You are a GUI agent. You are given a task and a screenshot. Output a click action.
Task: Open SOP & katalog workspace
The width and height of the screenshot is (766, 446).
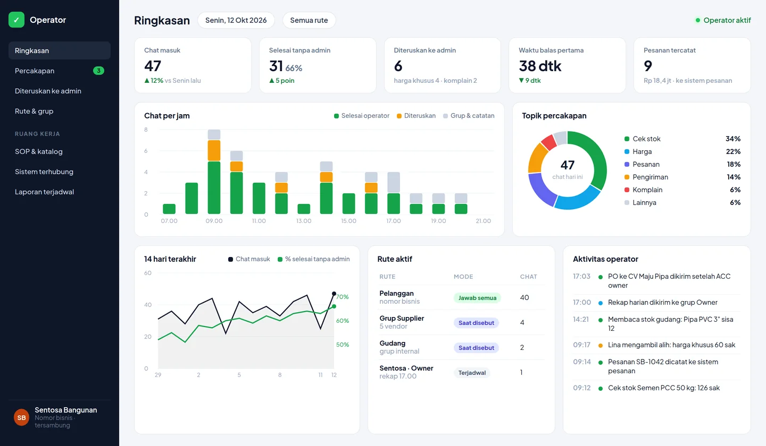click(x=60, y=151)
